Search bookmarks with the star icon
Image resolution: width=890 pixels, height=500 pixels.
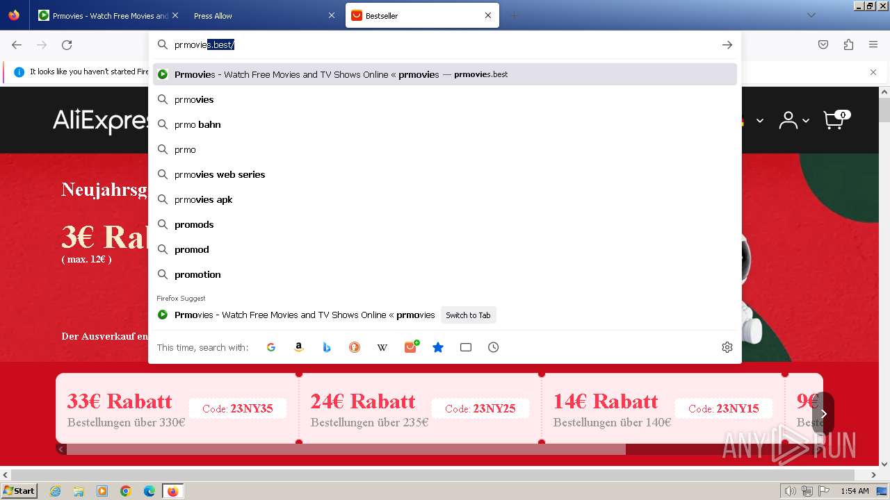(x=438, y=347)
